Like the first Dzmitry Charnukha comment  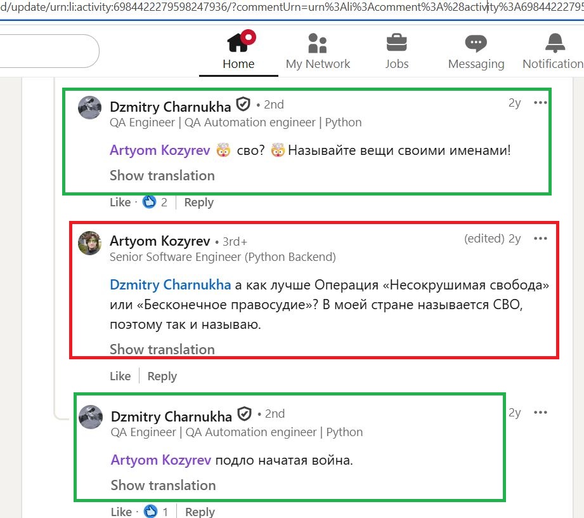tap(120, 203)
